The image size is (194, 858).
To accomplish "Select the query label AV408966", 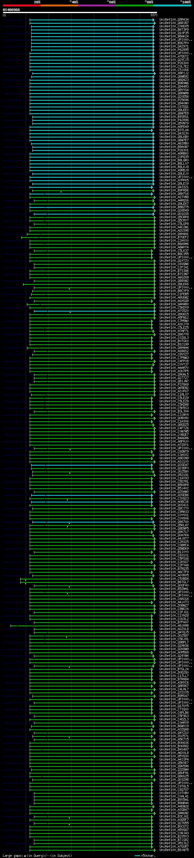I will [11, 10].
